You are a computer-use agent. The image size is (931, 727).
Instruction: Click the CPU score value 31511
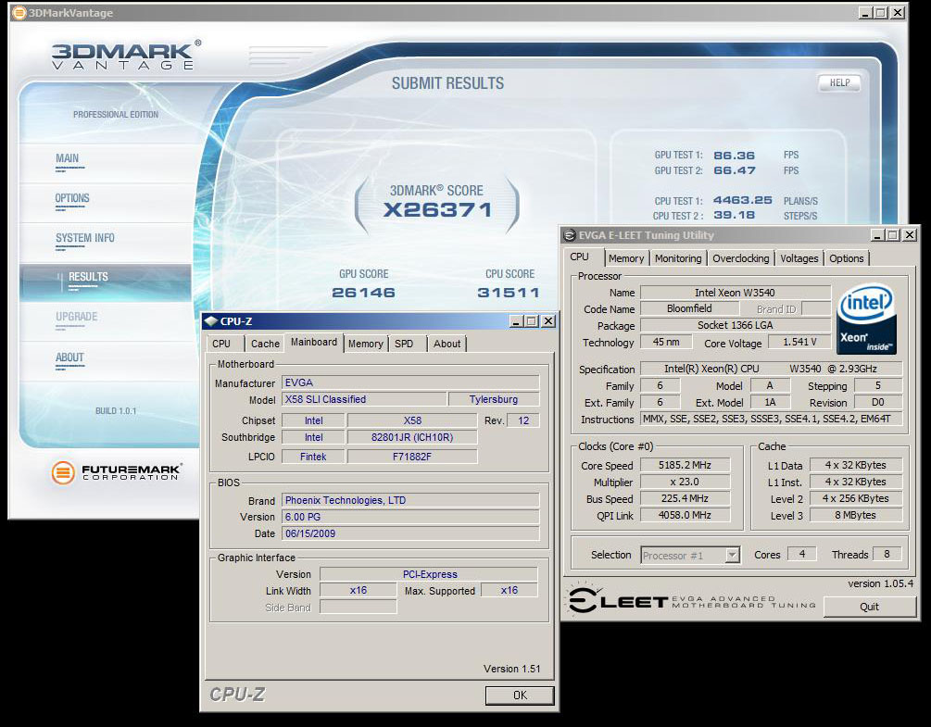(x=509, y=293)
